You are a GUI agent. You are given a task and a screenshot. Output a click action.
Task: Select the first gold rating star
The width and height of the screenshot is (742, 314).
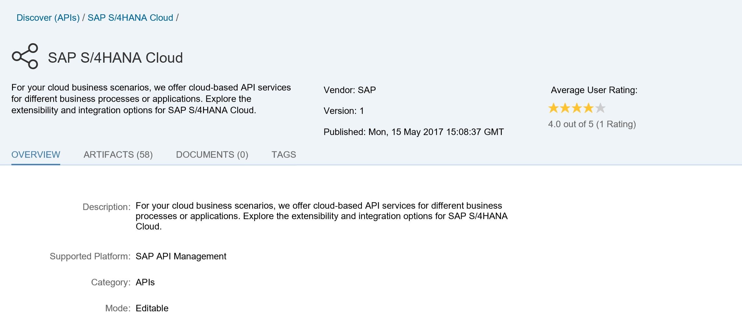click(x=554, y=108)
